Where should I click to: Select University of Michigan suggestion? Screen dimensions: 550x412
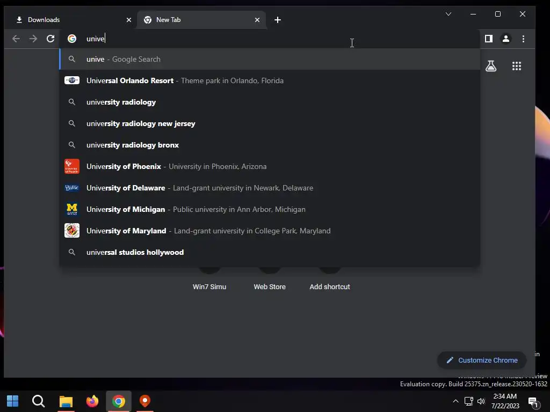(x=270, y=209)
